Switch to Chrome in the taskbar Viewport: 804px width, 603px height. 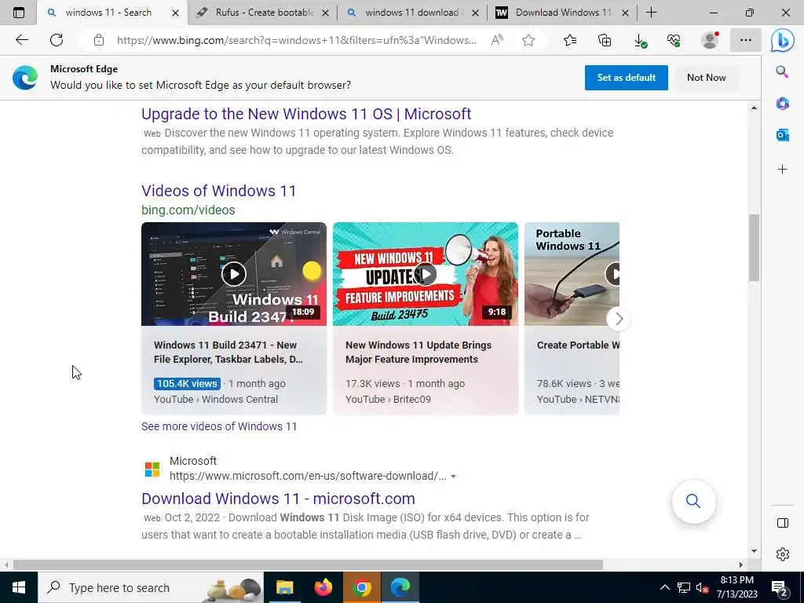click(x=361, y=587)
